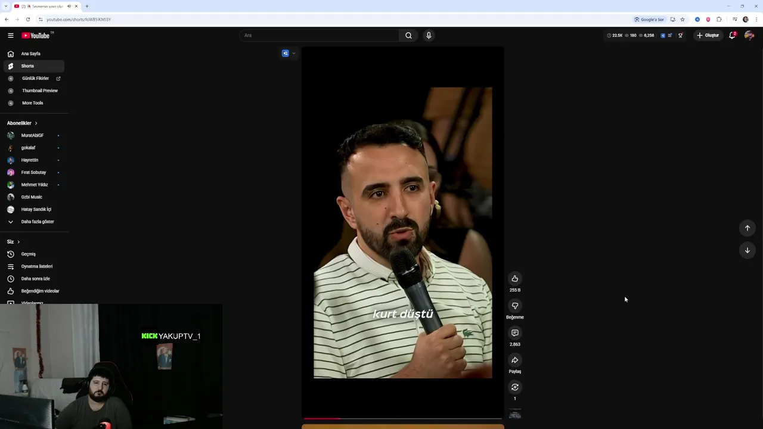Open the MuratAbiGF channel

35,135
